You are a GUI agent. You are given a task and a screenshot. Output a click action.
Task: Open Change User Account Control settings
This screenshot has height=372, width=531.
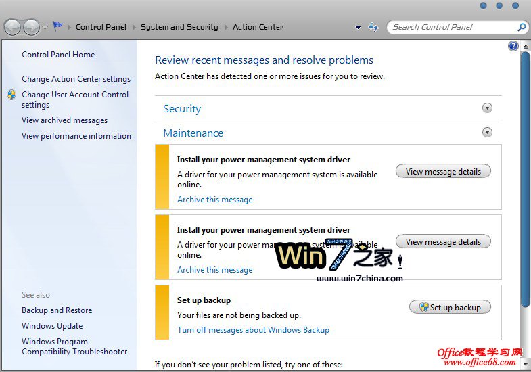[x=75, y=99]
